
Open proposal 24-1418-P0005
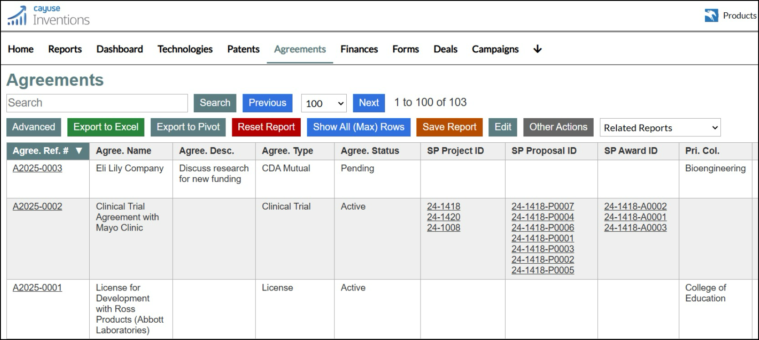[x=543, y=270]
